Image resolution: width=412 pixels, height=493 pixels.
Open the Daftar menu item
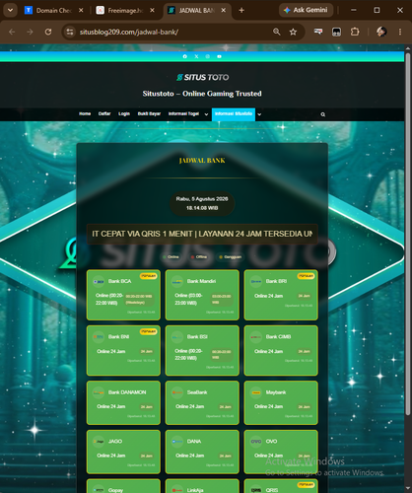pos(104,113)
